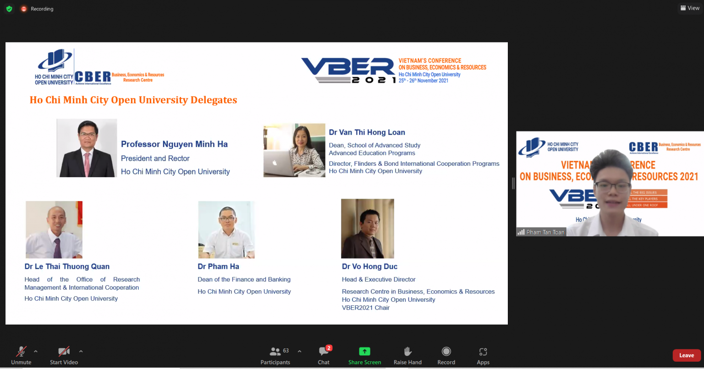The width and height of the screenshot is (704, 369).
Task: Open the Chat panel
Action: pyautogui.click(x=324, y=355)
